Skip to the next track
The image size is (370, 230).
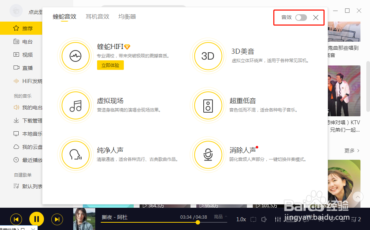tap(57, 219)
